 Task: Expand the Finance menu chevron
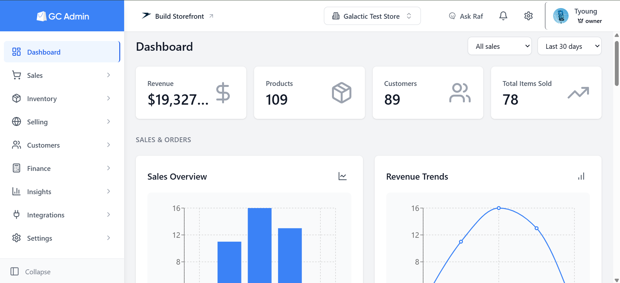pos(109,168)
